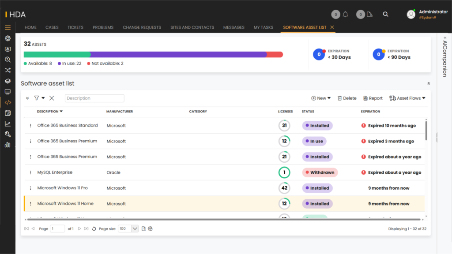
Task: Open the bar chart reports icon in the sidebar
Action: click(x=8, y=145)
